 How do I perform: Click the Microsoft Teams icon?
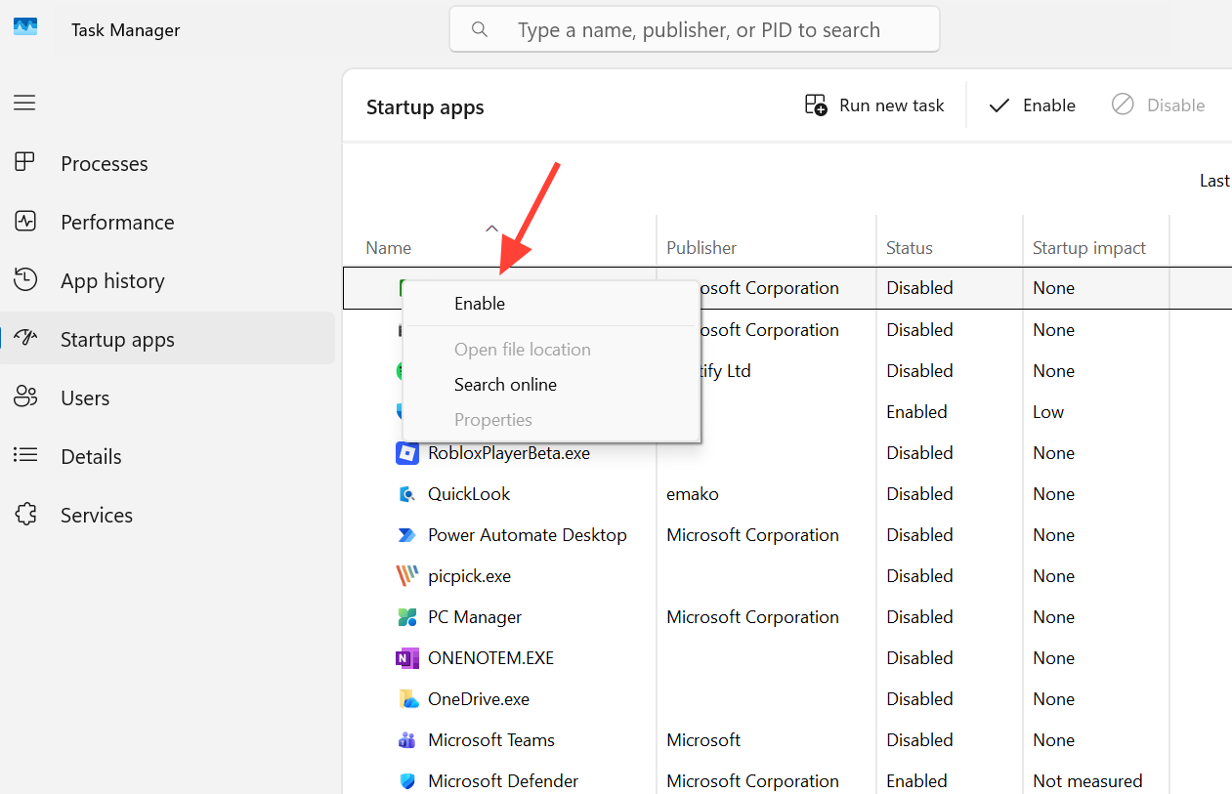pyautogui.click(x=407, y=740)
